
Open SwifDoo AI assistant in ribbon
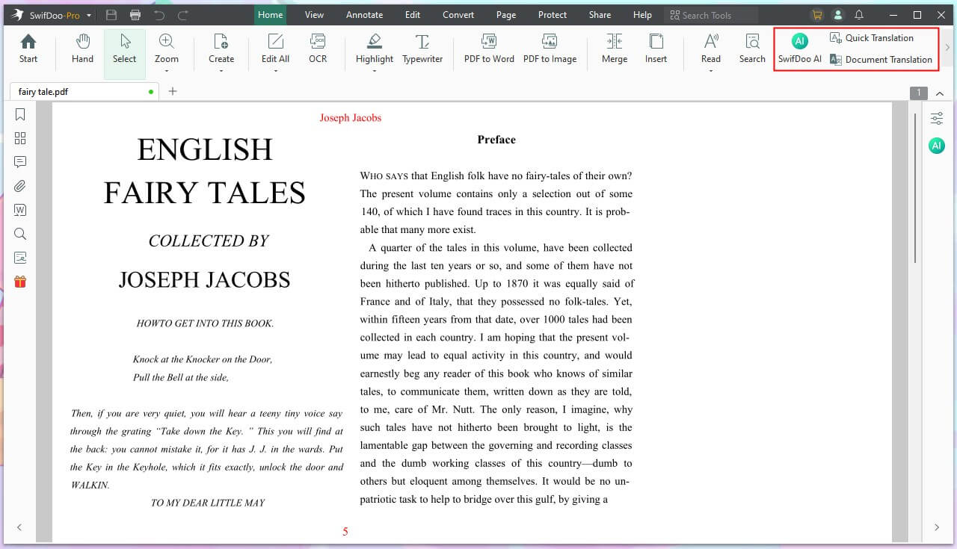(800, 49)
